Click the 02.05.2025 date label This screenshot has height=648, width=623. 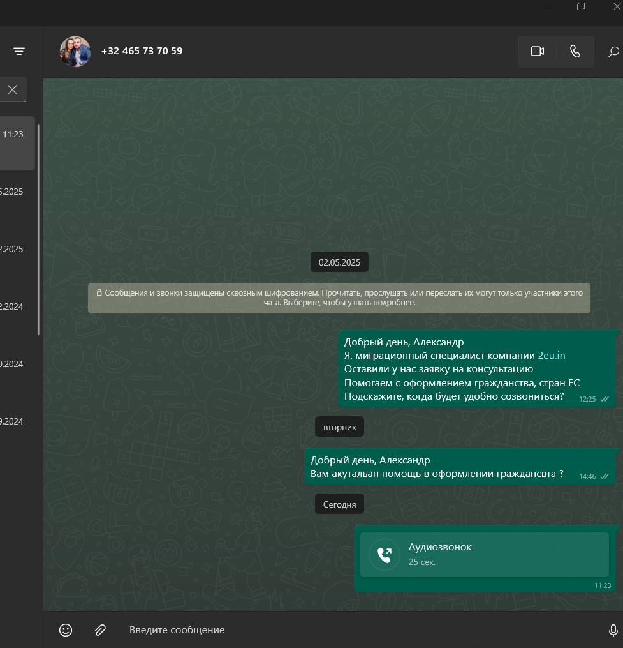[x=339, y=262]
